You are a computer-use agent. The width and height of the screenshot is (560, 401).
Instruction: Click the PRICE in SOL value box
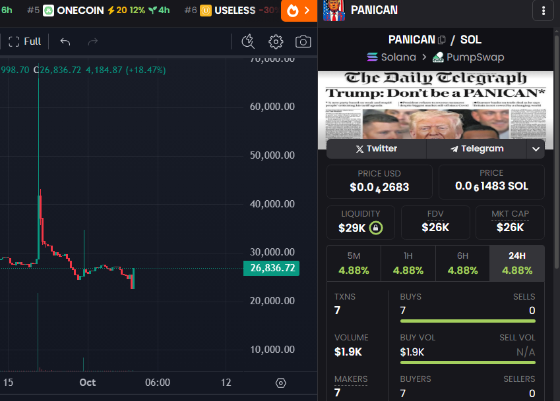(x=491, y=182)
